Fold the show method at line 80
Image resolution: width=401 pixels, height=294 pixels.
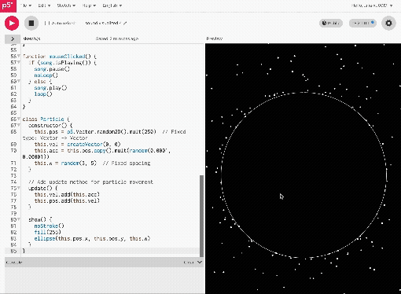click(x=19, y=220)
